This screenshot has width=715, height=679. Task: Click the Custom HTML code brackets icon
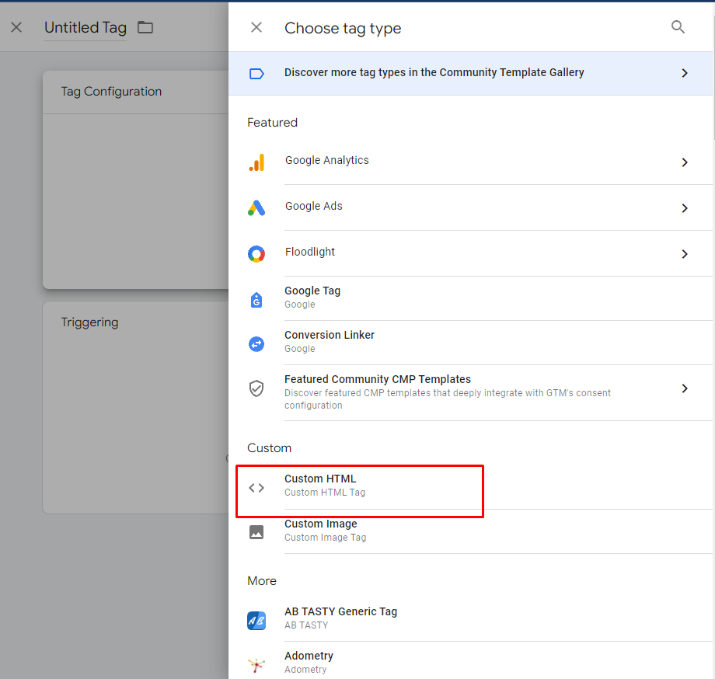click(256, 488)
